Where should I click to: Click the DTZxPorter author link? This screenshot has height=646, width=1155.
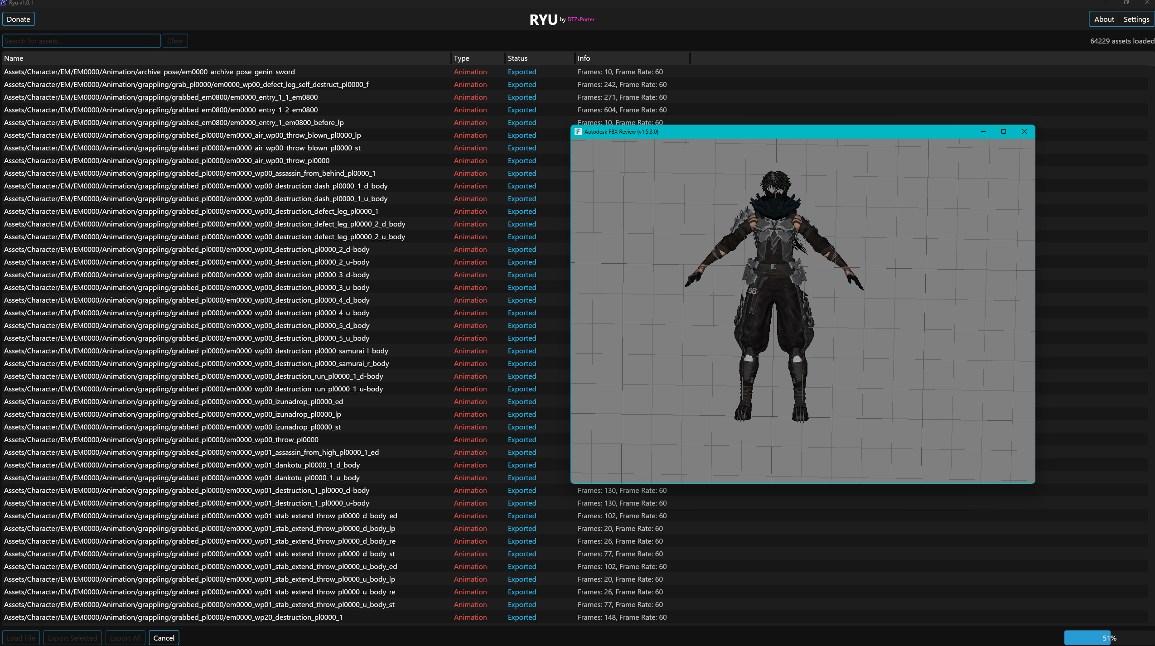[580, 19]
